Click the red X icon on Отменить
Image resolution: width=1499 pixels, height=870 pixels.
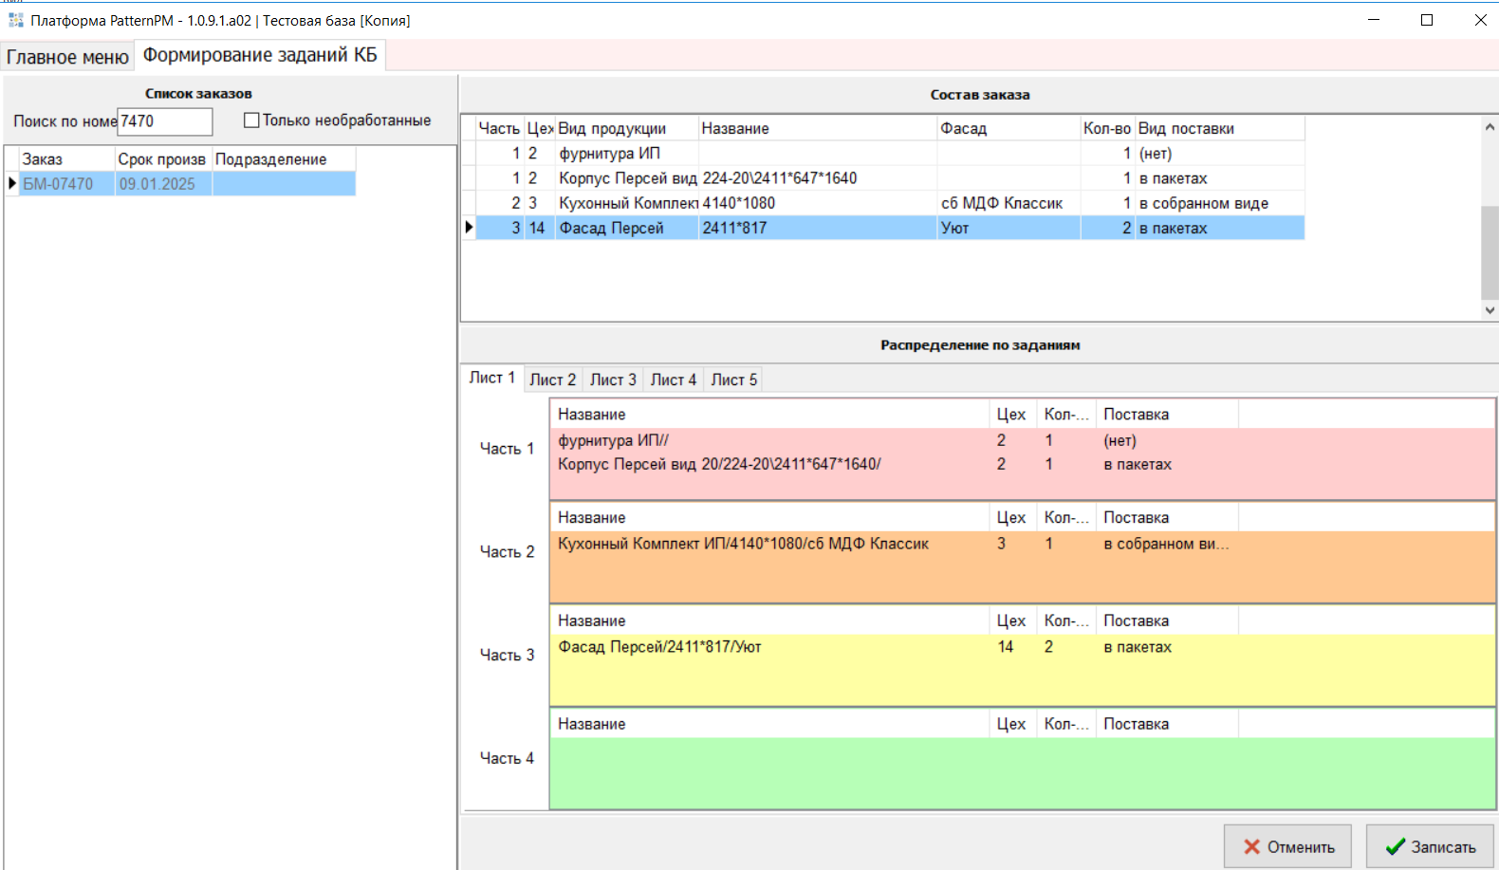(1251, 846)
